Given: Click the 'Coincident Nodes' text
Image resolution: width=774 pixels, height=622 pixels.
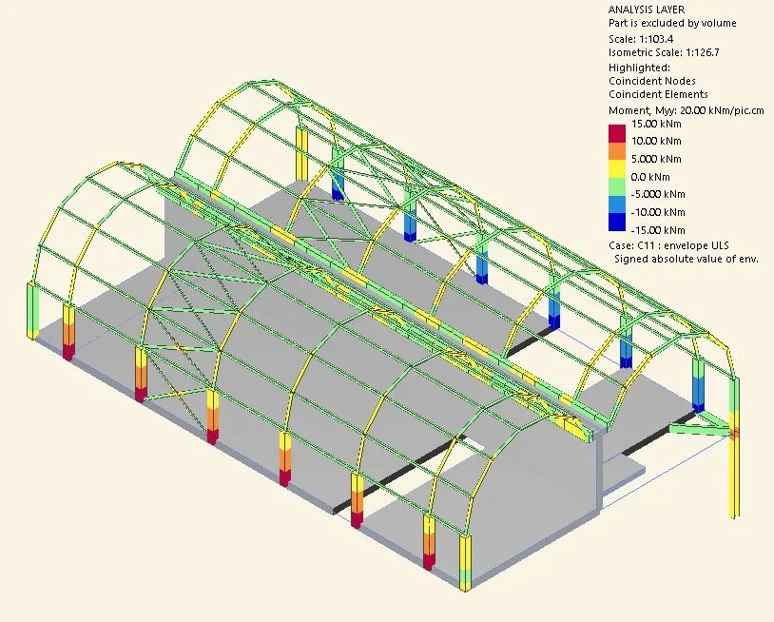Looking at the screenshot, I should pyautogui.click(x=652, y=81).
